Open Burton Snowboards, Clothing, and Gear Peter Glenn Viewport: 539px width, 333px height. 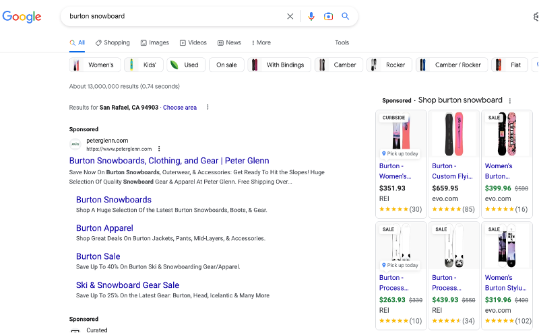pos(169,161)
